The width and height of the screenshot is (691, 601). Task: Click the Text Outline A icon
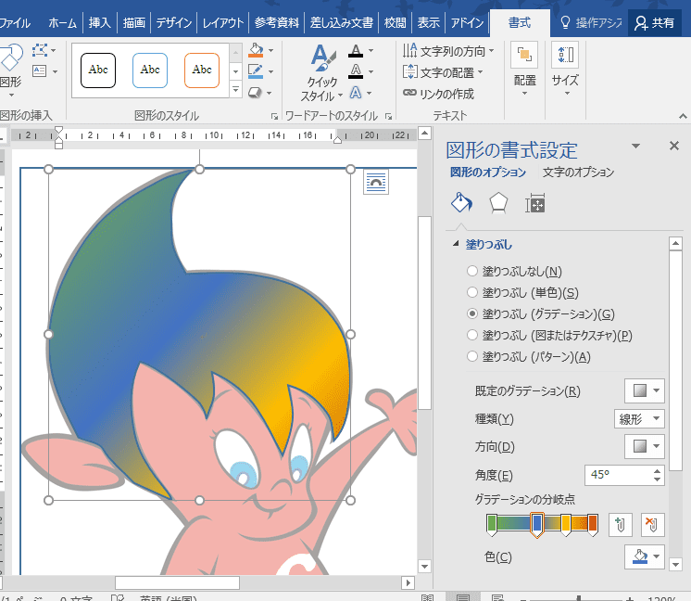click(356, 71)
